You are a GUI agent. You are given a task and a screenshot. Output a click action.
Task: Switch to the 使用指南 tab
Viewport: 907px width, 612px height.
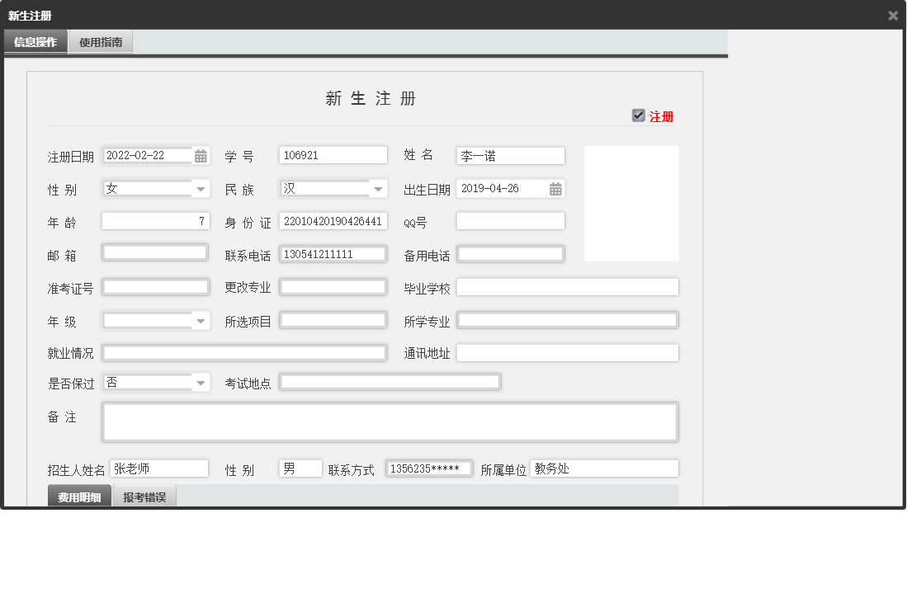click(x=101, y=42)
